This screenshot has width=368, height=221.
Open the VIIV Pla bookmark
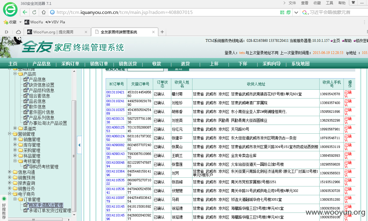point(55,22)
